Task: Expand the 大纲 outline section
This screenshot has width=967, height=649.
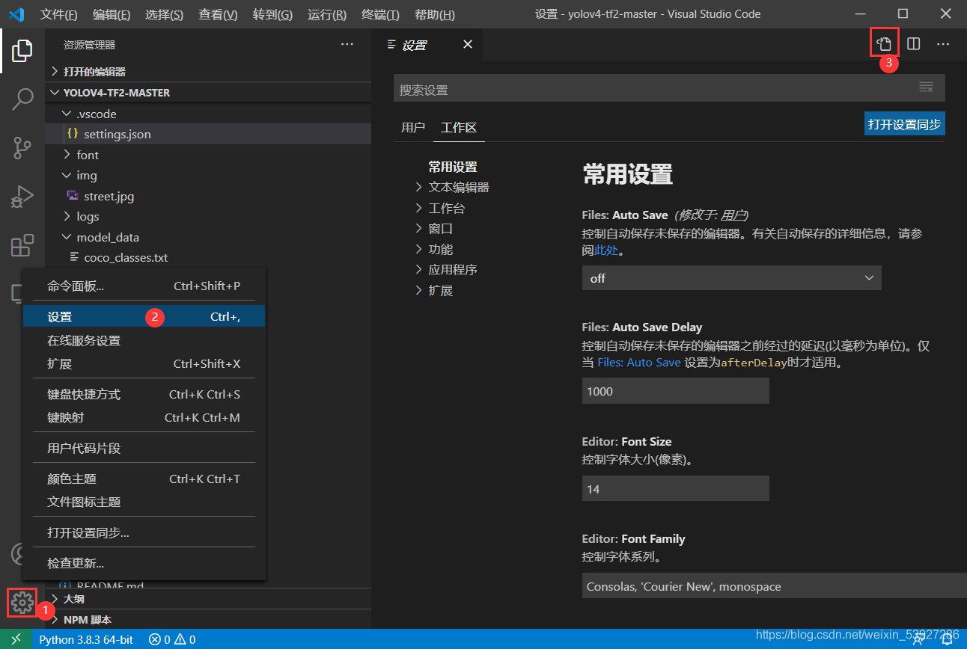Action: (x=208, y=599)
